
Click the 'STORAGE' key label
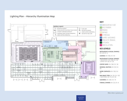point(106,35)
